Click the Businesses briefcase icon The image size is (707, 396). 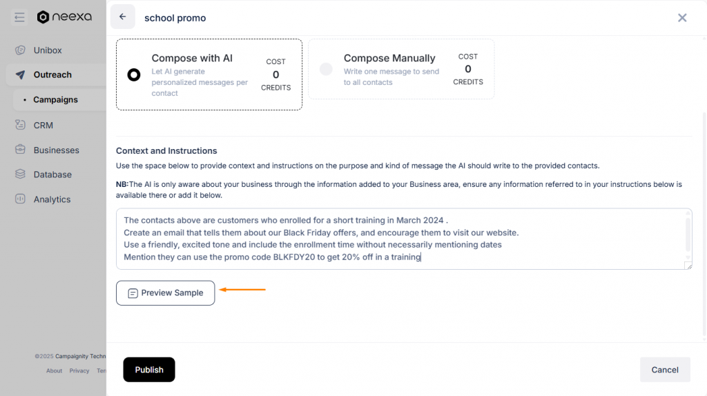[x=20, y=150]
